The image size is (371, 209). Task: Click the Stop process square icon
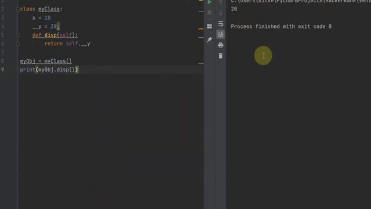click(x=209, y=13)
